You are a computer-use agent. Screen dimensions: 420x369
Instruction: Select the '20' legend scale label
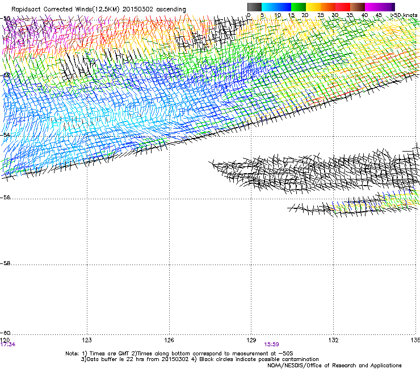click(x=305, y=15)
